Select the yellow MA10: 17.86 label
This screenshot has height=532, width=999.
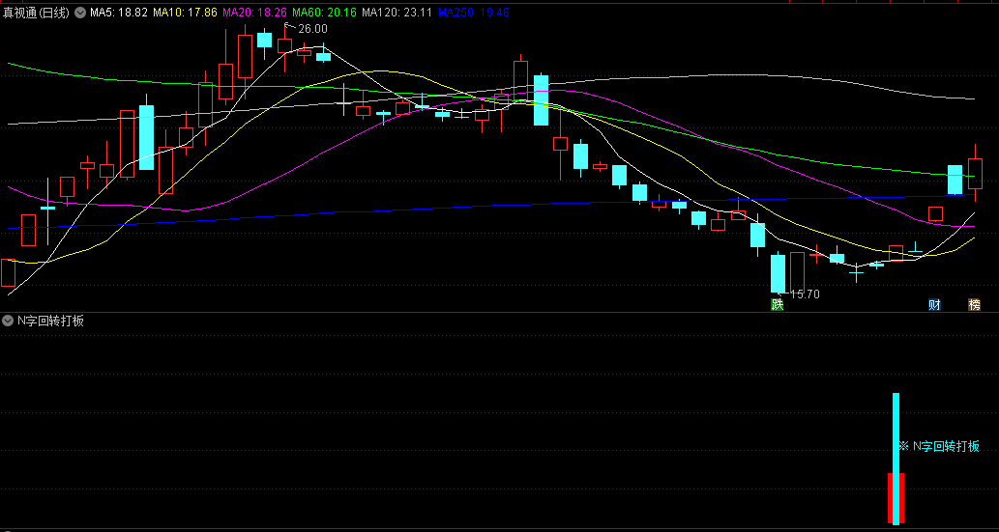pos(186,13)
